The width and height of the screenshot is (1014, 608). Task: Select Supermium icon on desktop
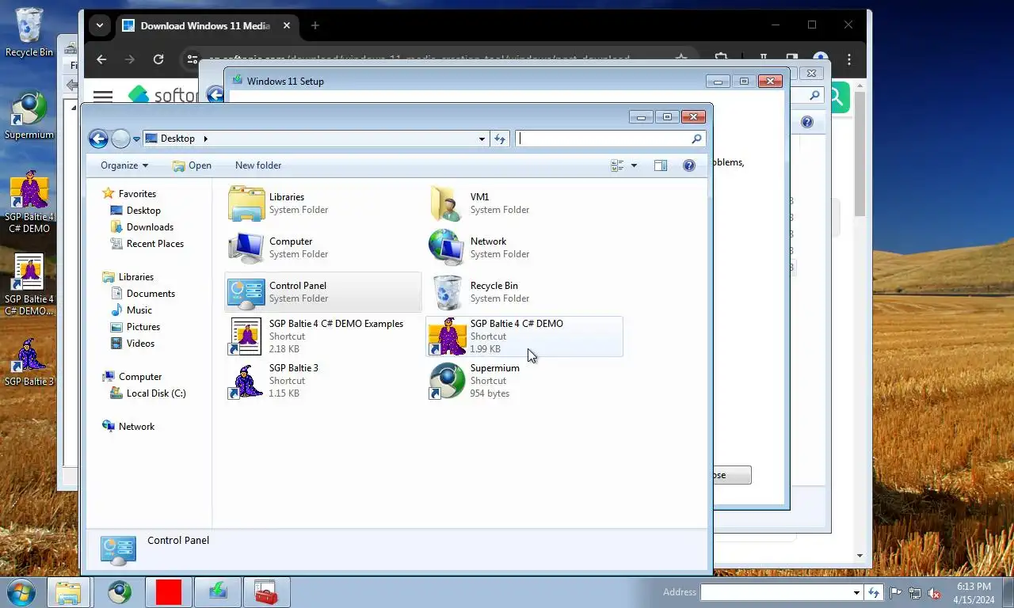[x=29, y=116]
